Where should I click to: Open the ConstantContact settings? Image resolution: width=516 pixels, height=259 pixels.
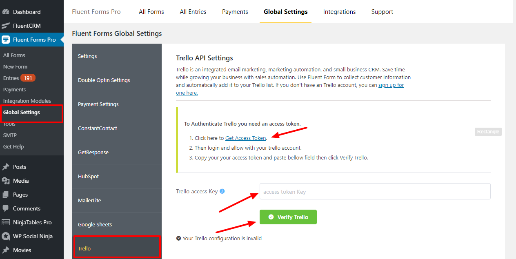point(117,128)
